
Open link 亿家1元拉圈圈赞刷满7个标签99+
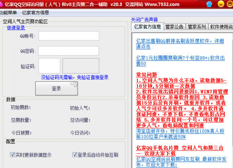coord(180,61)
